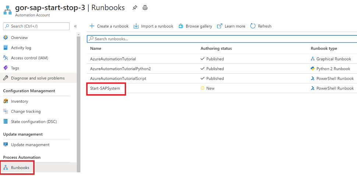Open Tags in the sidebar

(x=15, y=68)
